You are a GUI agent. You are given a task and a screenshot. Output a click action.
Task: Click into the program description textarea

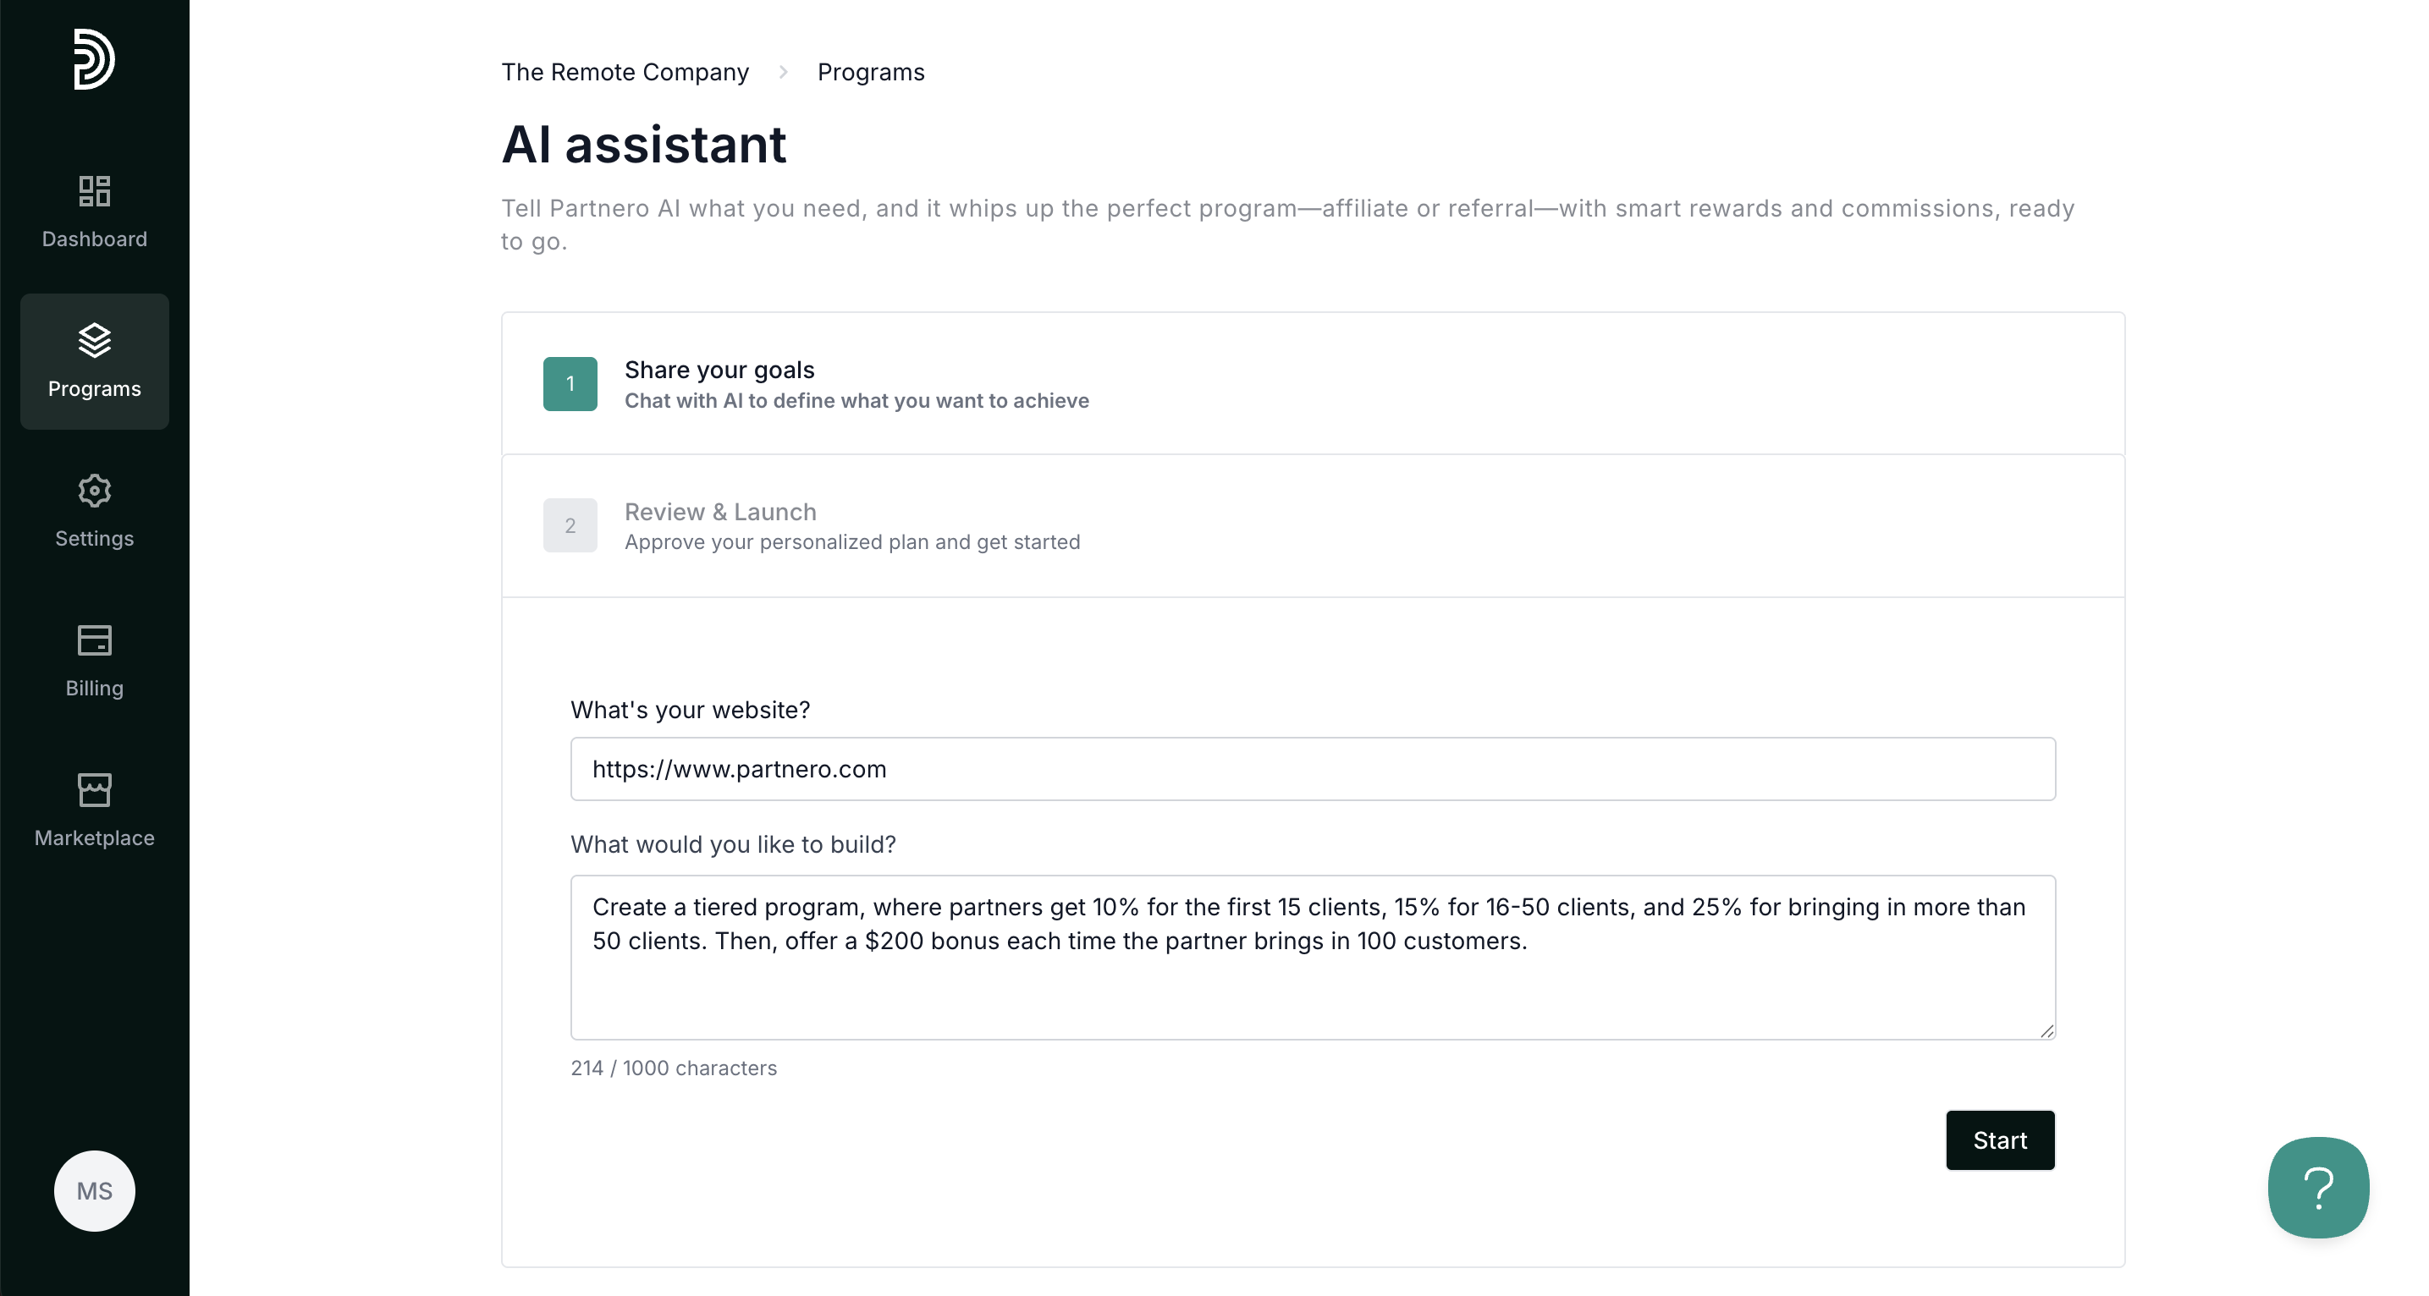1313,958
